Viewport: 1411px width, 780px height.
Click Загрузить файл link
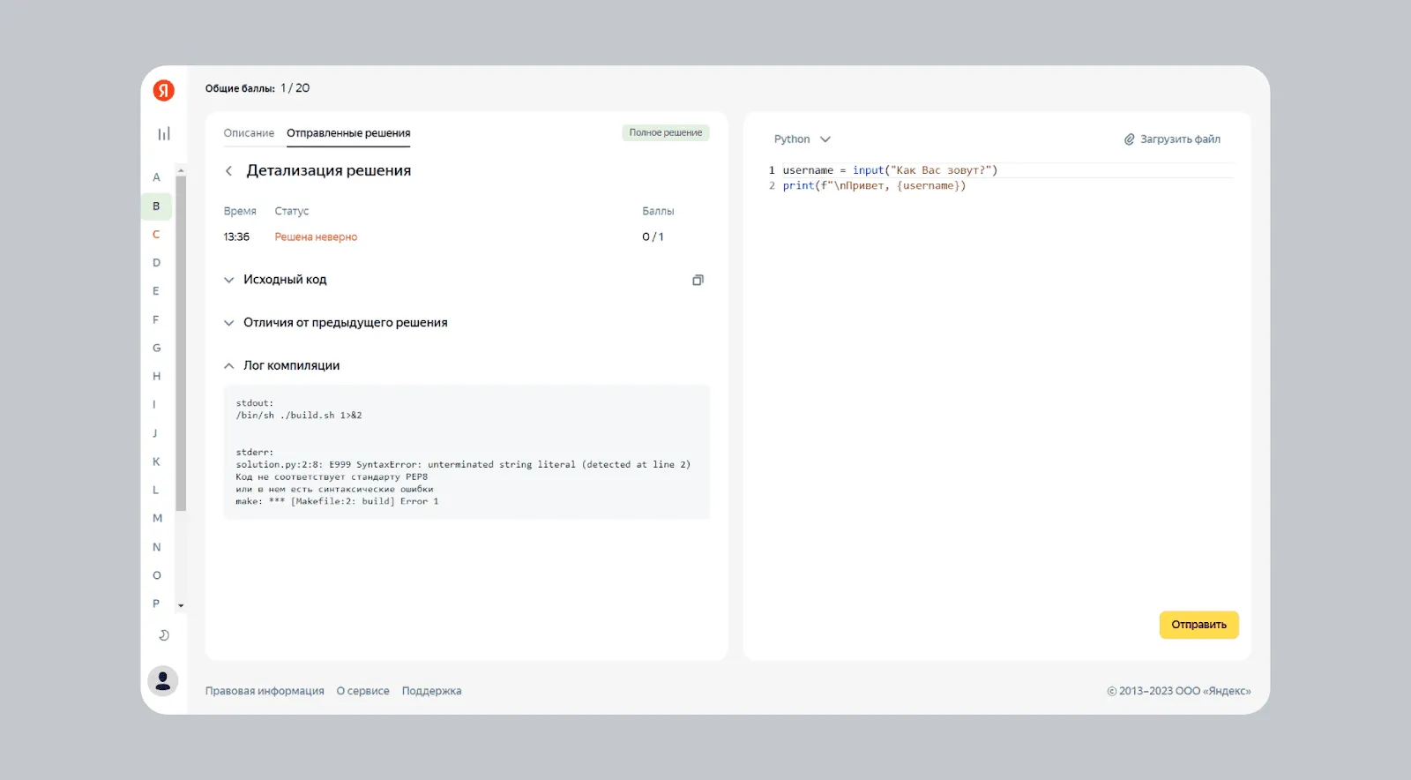click(1180, 139)
